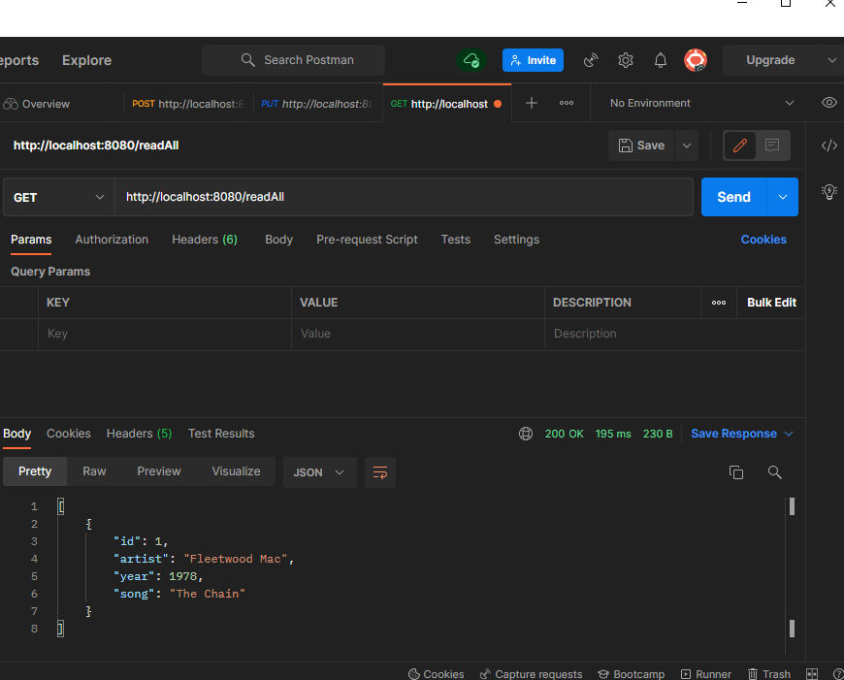Copy the response body
The image size is (844, 680).
[736, 472]
